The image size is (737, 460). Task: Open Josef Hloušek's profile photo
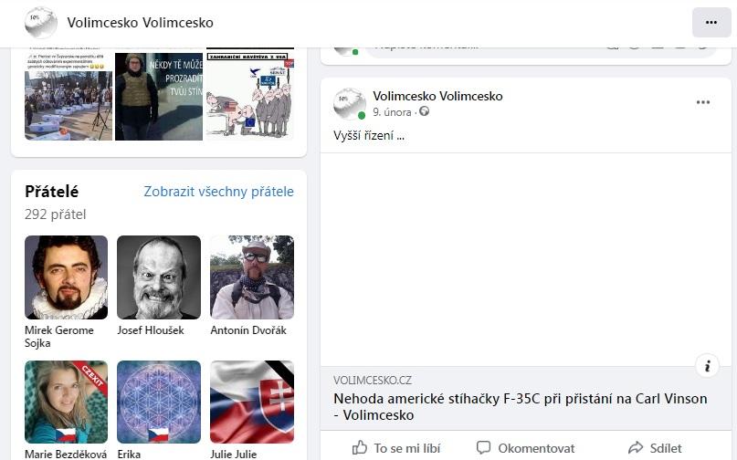[159, 277]
